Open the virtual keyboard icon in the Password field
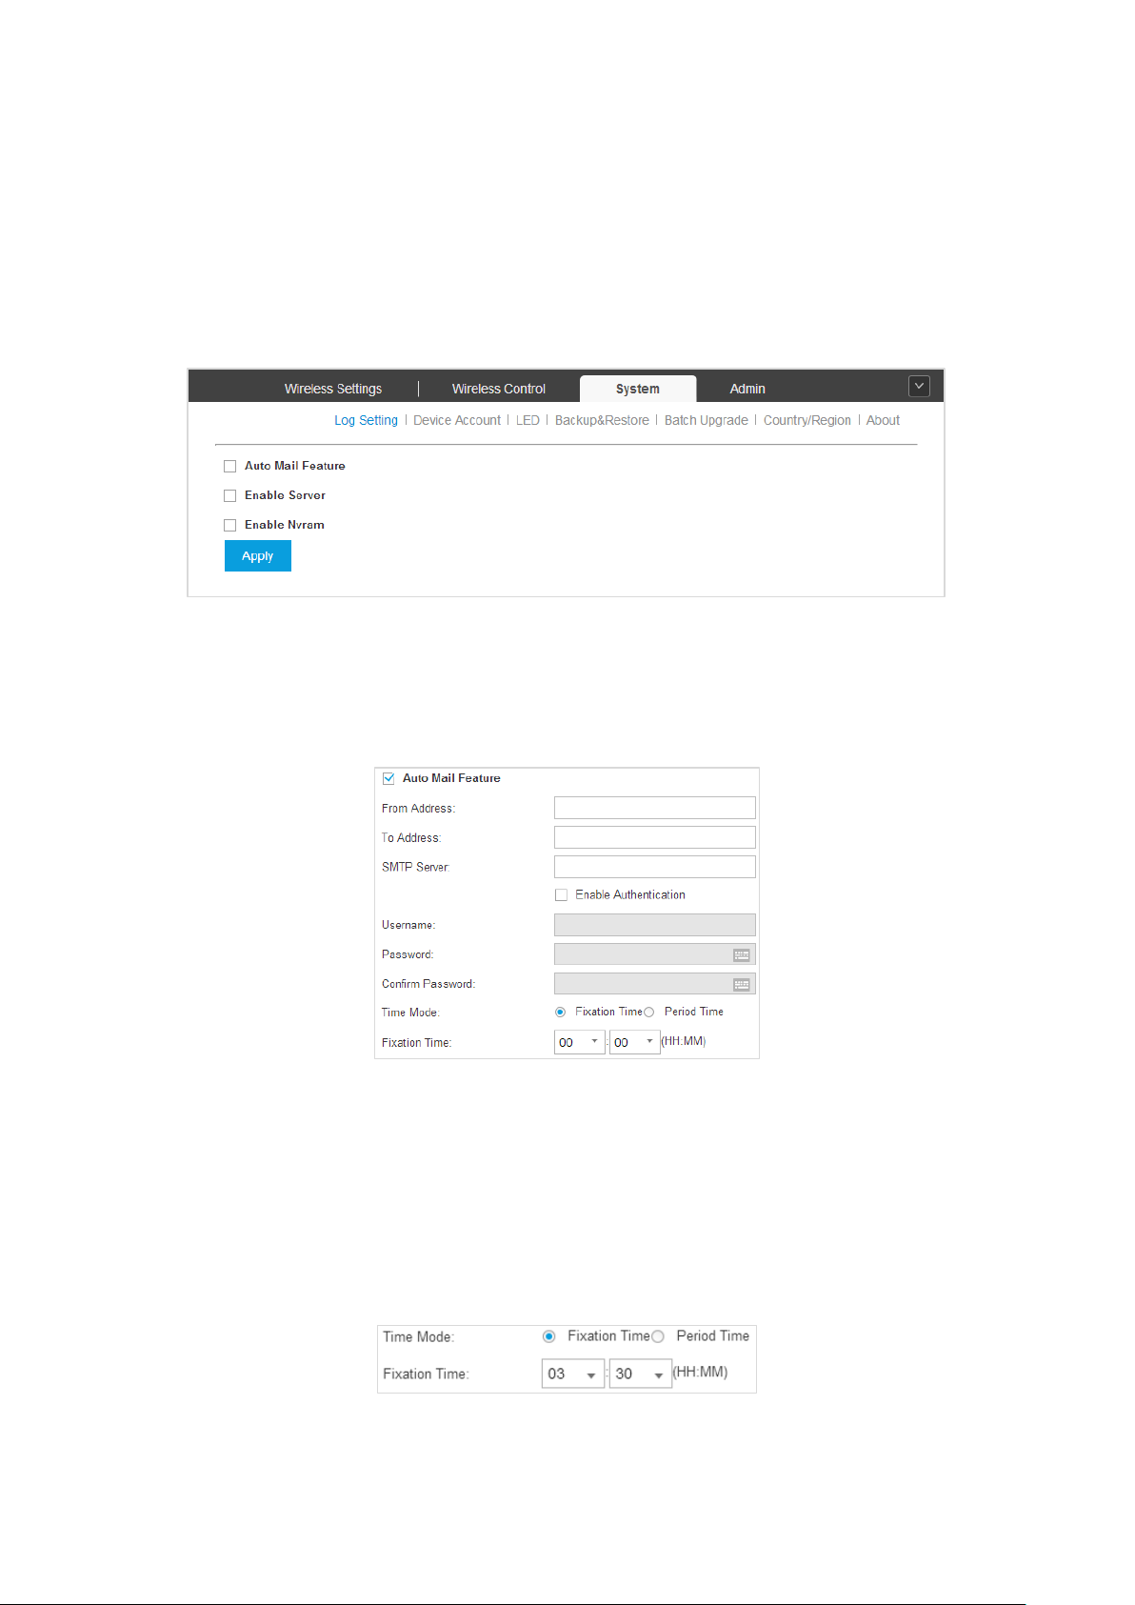This screenshot has height=1605, width=1135. 742,954
